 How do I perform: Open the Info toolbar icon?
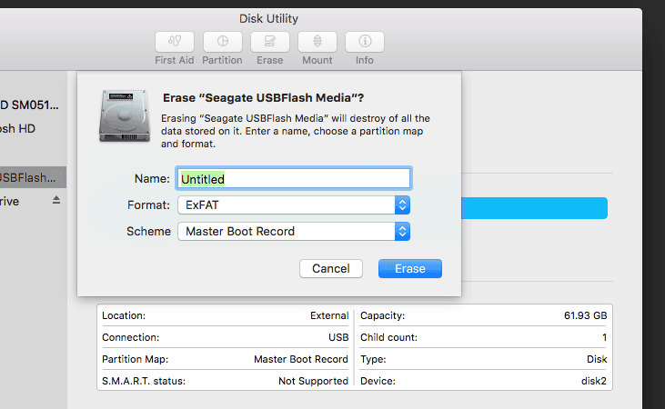click(365, 42)
